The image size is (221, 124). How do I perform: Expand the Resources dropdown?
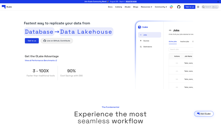click(146, 7)
